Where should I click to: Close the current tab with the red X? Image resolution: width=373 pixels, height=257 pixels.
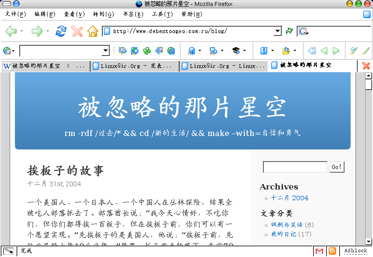tap(366, 66)
